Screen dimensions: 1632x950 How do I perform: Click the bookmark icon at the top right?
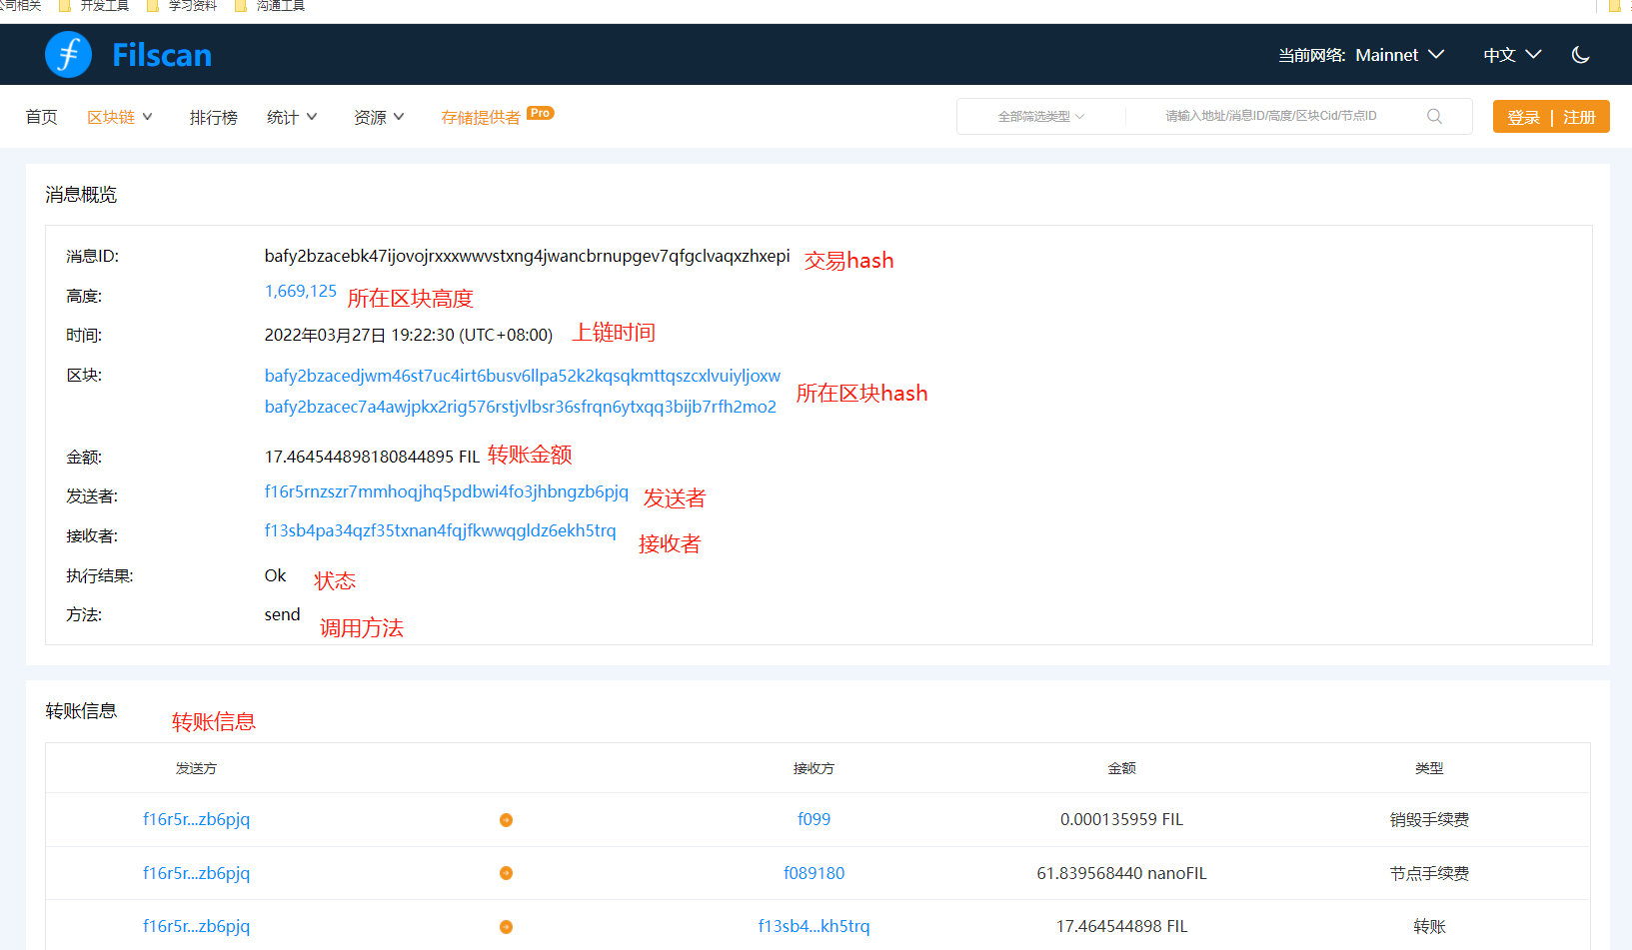click(1615, 6)
